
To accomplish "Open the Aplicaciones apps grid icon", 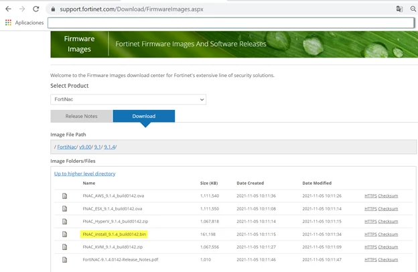I will coord(8,23).
